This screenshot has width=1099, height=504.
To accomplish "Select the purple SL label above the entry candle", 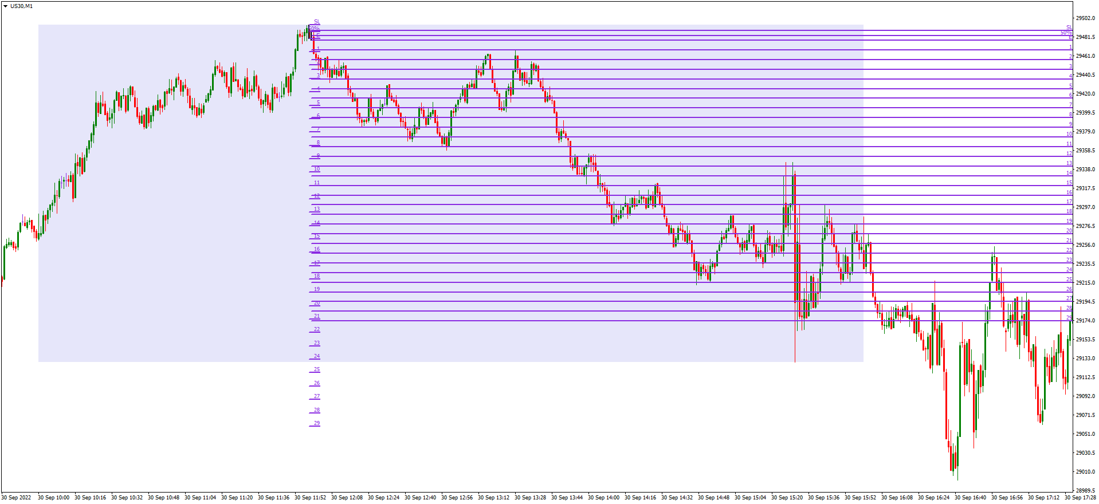I will point(317,22).
